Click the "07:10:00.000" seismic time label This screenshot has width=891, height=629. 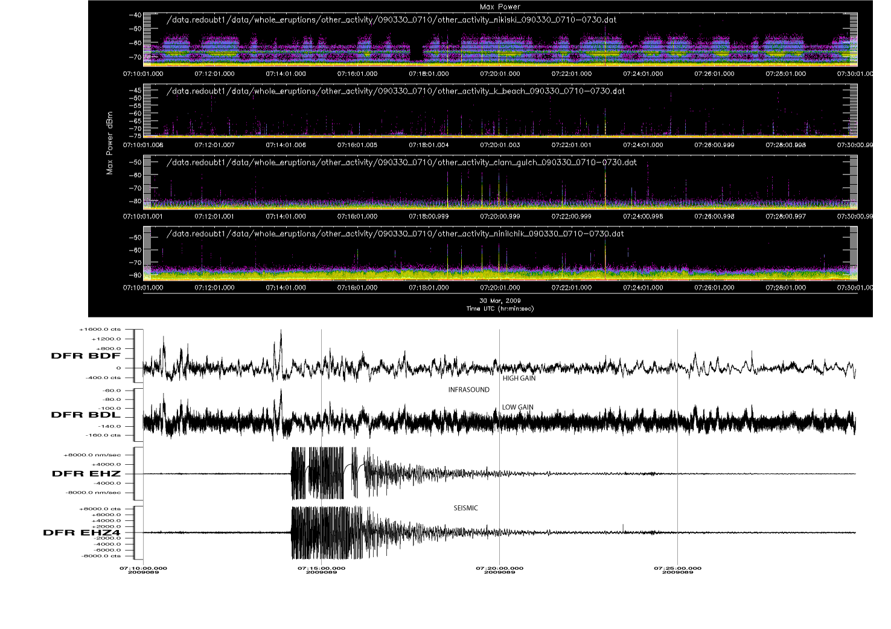[143, 568]
